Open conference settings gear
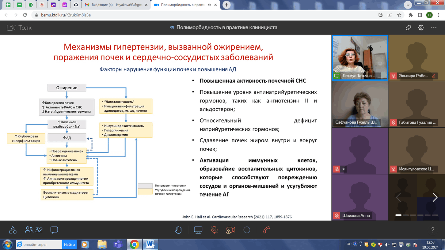The image size is (445, 250). tap(421, 28)
